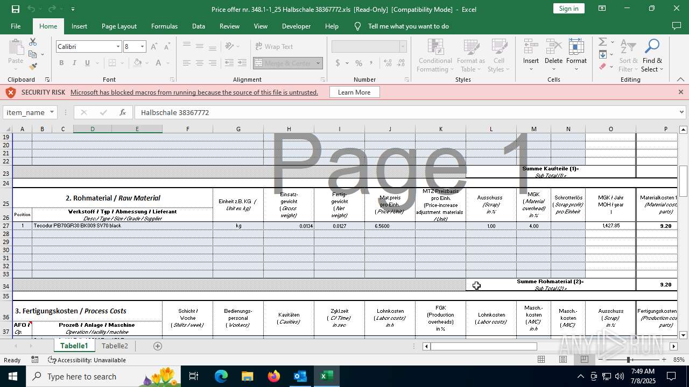Screen dimensions: 689x387
Task: Switch to Page Break Preview view
Action: coord(584,360)
